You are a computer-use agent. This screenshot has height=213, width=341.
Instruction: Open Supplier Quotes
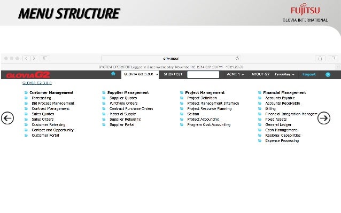click(123, 98)
